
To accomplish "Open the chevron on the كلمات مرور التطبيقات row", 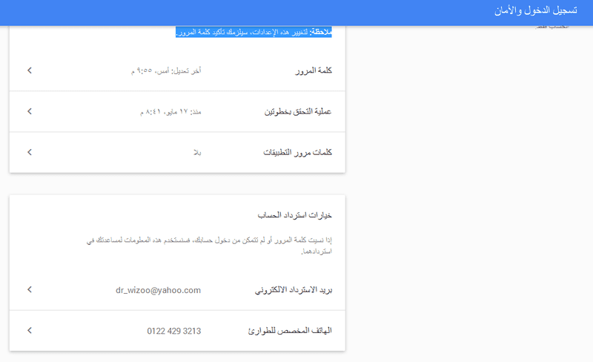I will tap(30, 152).
